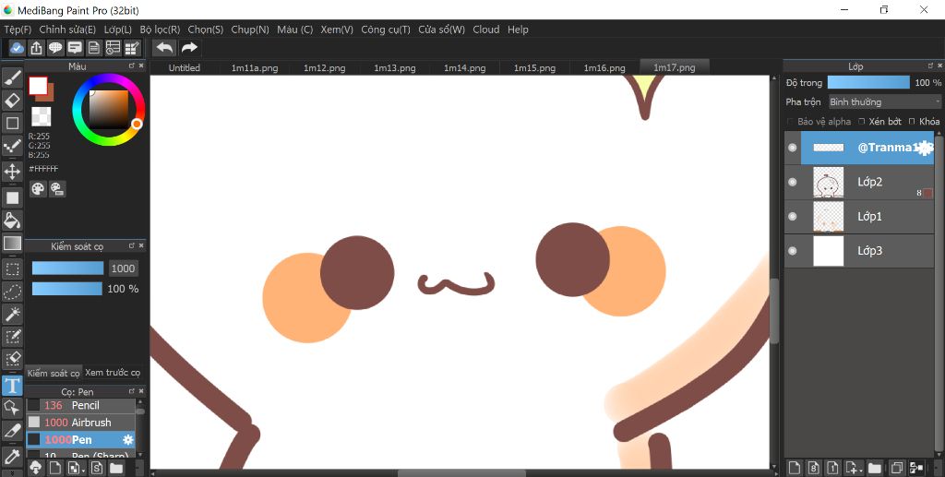Select the Shape rectangle tool

point(12,123)
